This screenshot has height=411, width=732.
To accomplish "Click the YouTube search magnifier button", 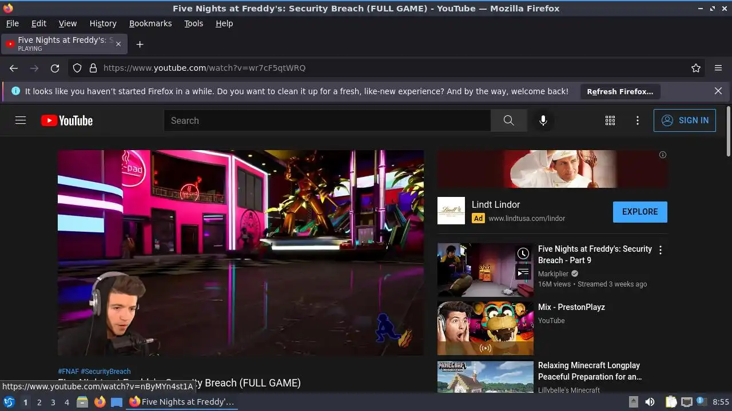I will (508, 120).
